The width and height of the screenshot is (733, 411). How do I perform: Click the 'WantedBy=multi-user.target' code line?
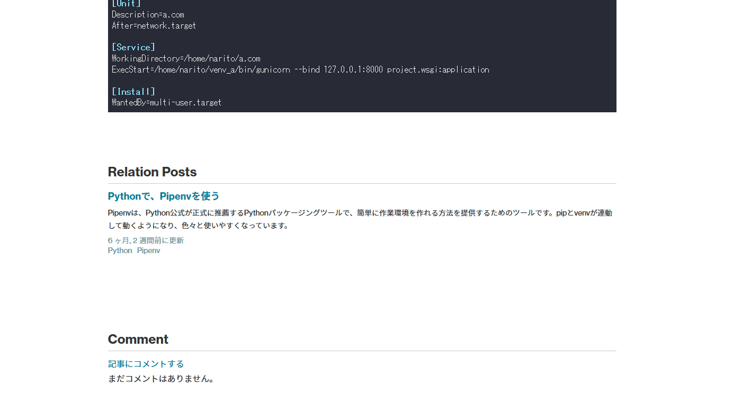tap(167, 102)
